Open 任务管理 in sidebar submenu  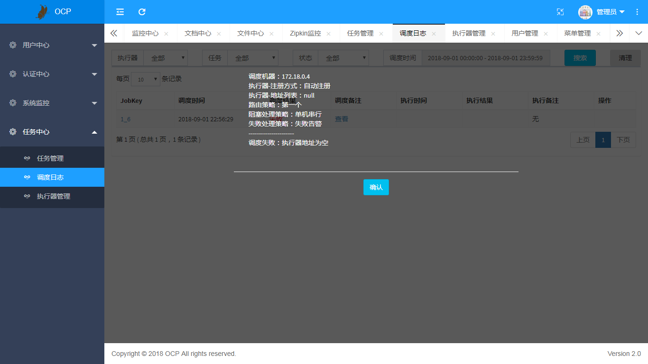coord(52,158)
